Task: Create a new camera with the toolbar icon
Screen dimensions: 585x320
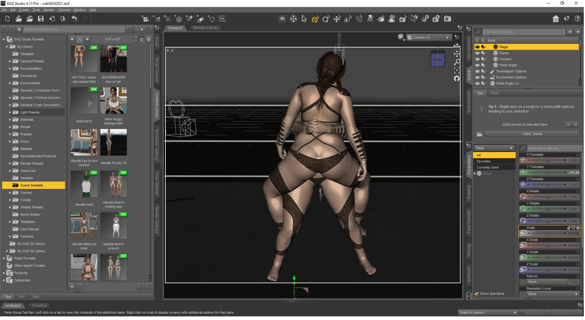Action: tap(145, 19)
